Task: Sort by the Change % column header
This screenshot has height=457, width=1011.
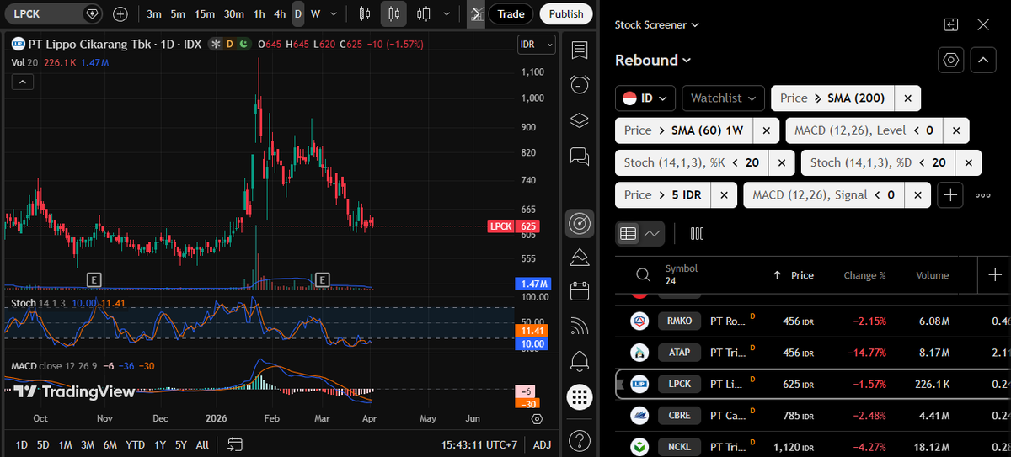Action: pos(865,275)
